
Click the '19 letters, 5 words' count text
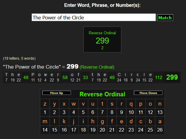(x=19, y=58)
